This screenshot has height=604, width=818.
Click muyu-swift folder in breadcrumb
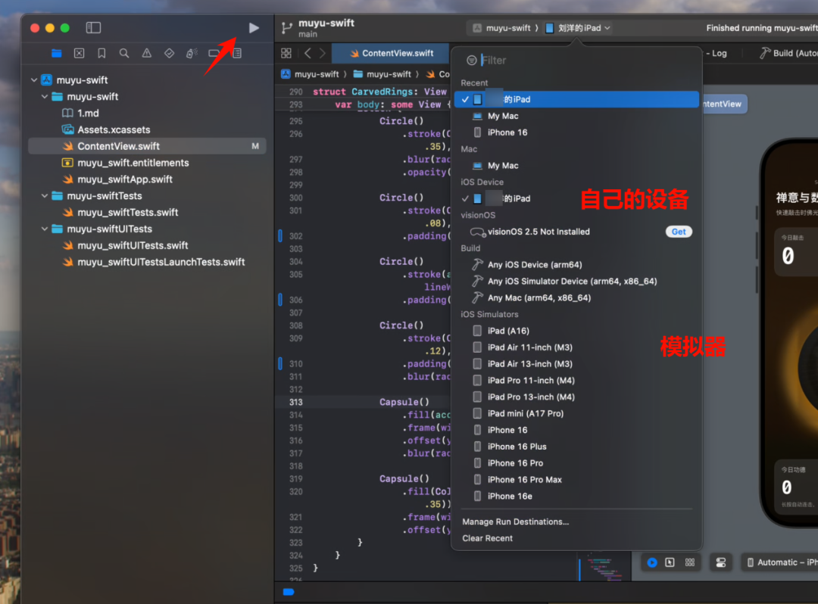[382, 74]
